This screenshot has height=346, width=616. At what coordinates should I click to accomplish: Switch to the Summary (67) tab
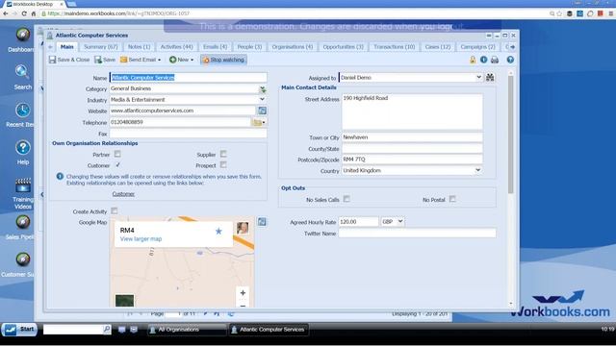pos(100,47)
